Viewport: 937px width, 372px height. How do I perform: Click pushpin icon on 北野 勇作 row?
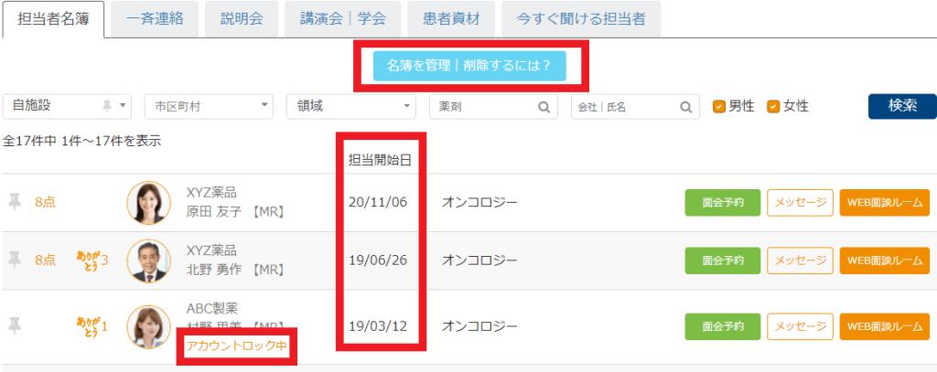point(15,260)
